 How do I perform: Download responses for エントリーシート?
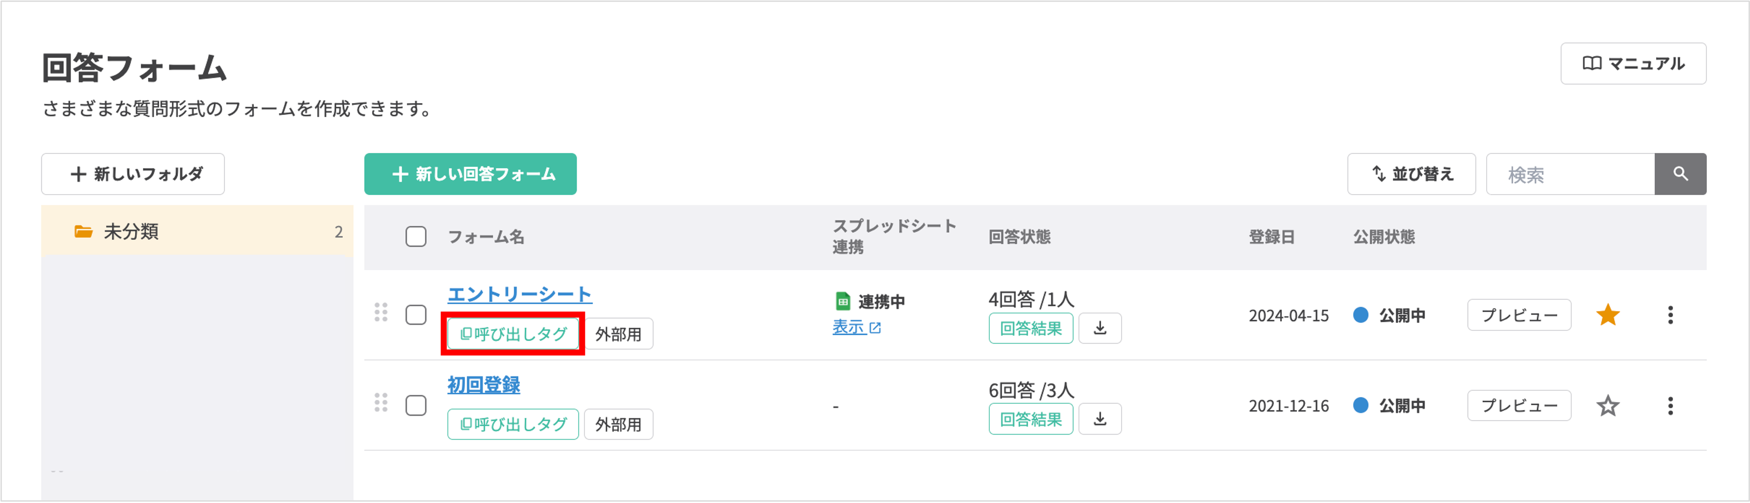coord(1099,329)
